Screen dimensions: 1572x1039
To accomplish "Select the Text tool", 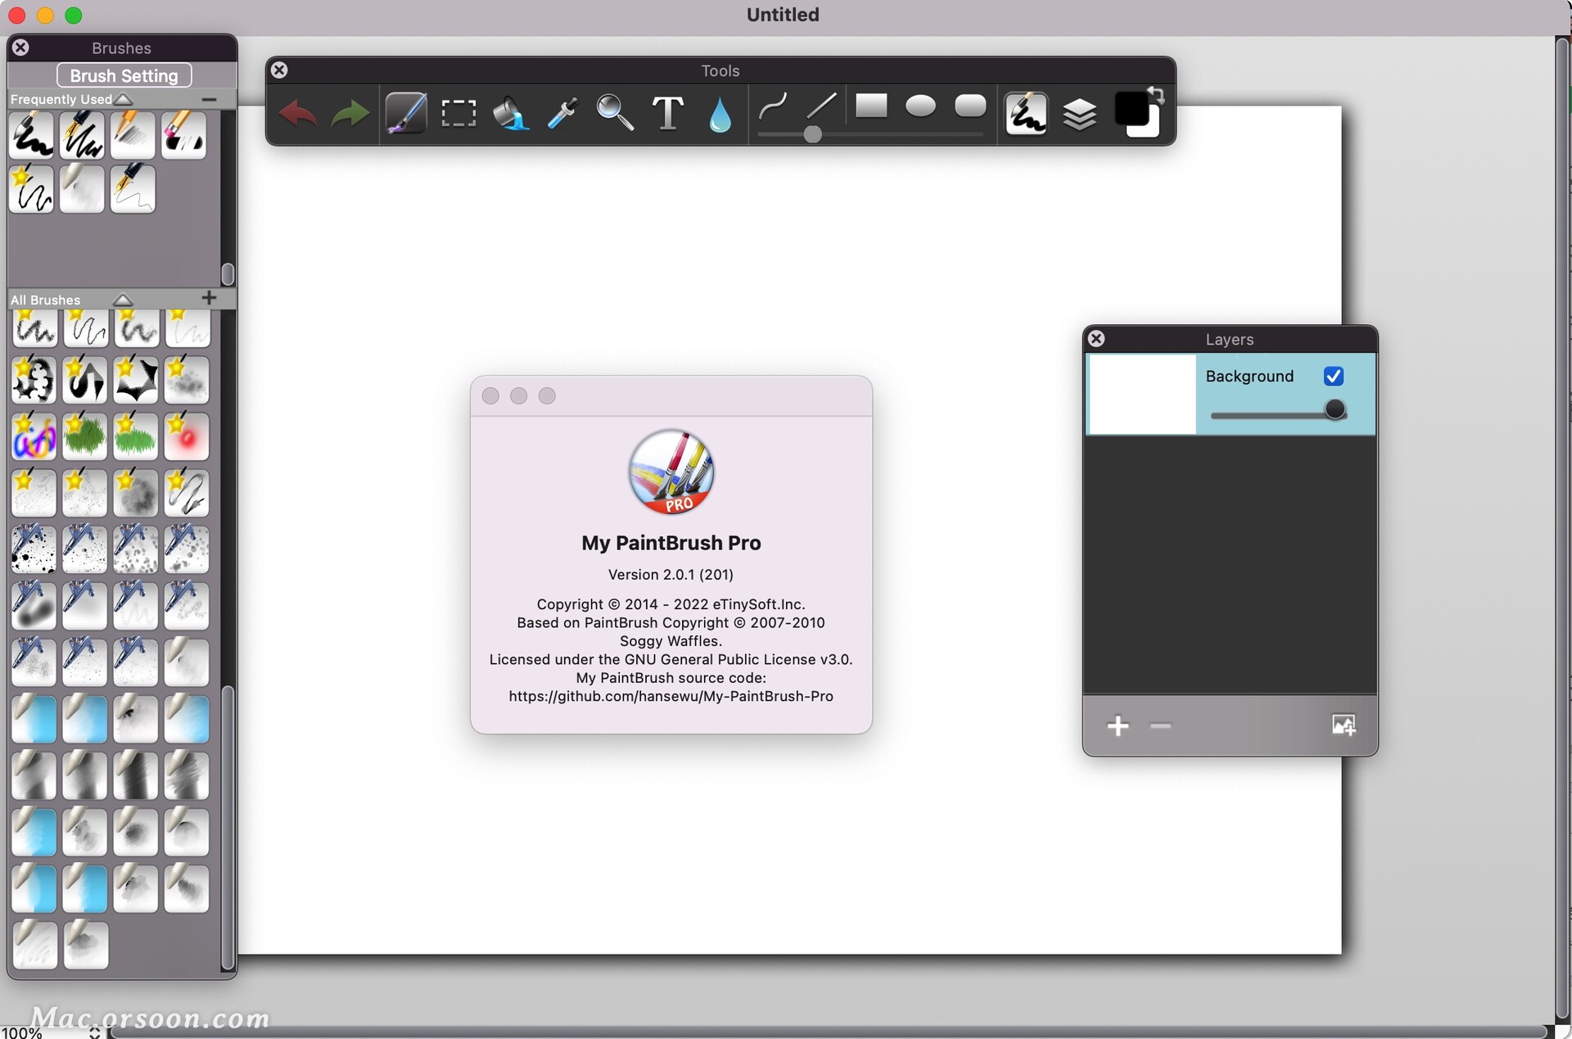I will [667, 114].
